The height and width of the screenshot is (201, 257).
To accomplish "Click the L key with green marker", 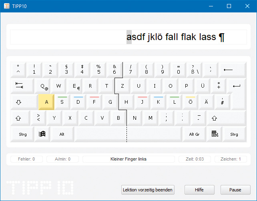I will coord(175,102).
